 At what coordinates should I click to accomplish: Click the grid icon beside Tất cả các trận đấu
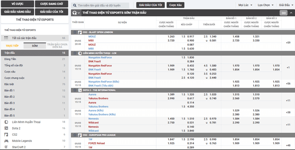click(x=6, y=38)
